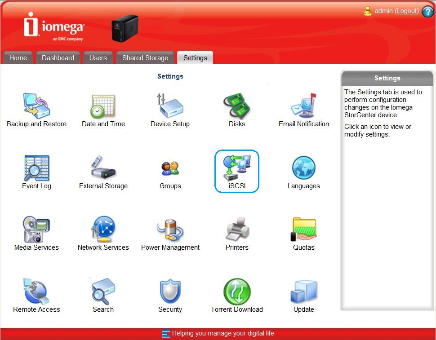Click the Remote Access label

pyautogui.click(x=36, y=309)
